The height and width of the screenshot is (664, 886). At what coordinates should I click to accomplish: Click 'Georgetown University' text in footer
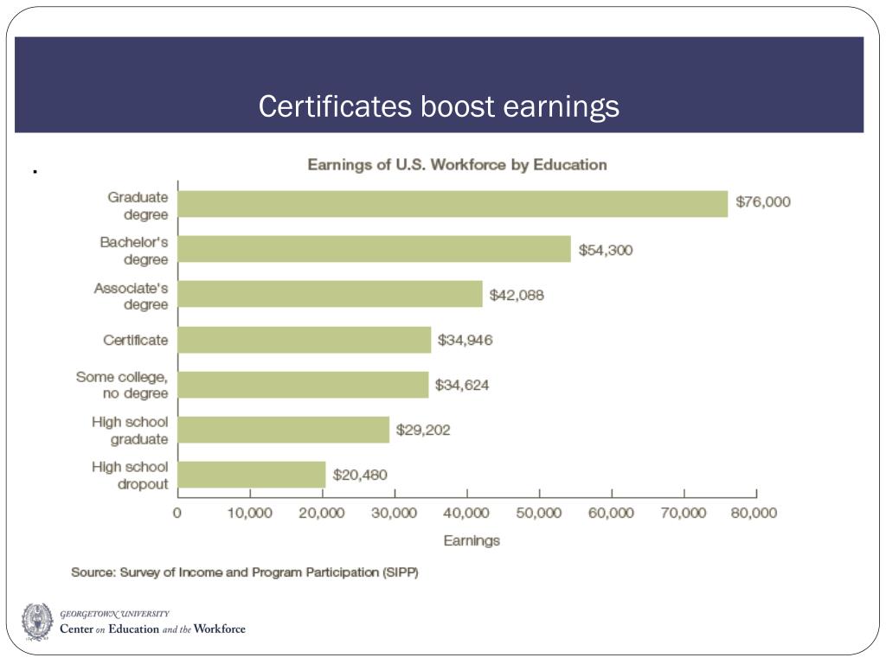tap(115, 613)
